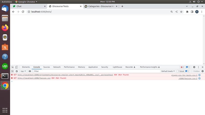205x115 pixels.
Task: Switch to Sources tab
Action: point(47,67)
